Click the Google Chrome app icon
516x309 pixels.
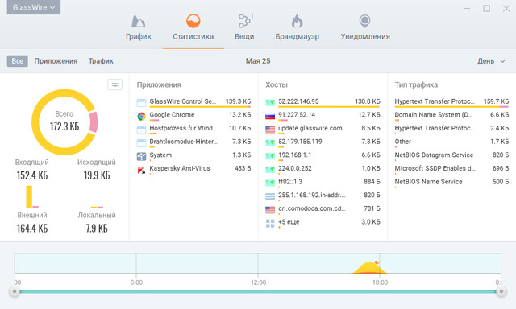click(x=142, y=116)
